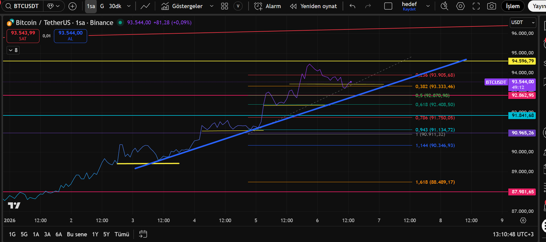Click the diamond plan icon beside the symbol
Viewport: 546px width, 242px height.
(x=50, y=6)
